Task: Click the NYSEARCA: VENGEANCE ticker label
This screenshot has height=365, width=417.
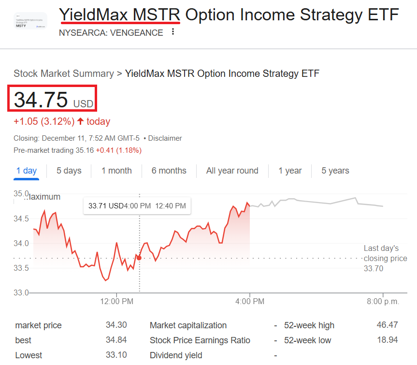Action: click(x=110, y=33)
